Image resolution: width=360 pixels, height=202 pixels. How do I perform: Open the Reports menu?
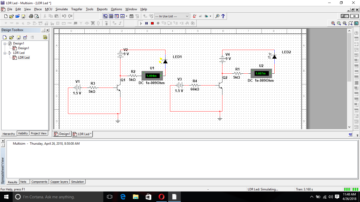[x=102, y=9]
